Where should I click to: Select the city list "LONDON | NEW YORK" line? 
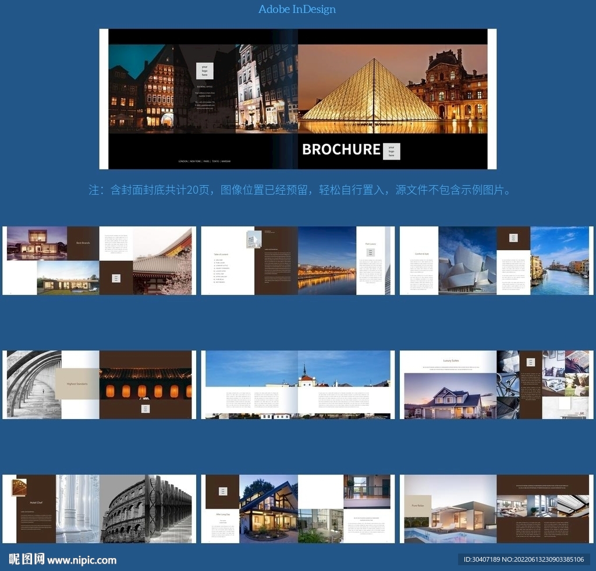click(x=204, y=161)
